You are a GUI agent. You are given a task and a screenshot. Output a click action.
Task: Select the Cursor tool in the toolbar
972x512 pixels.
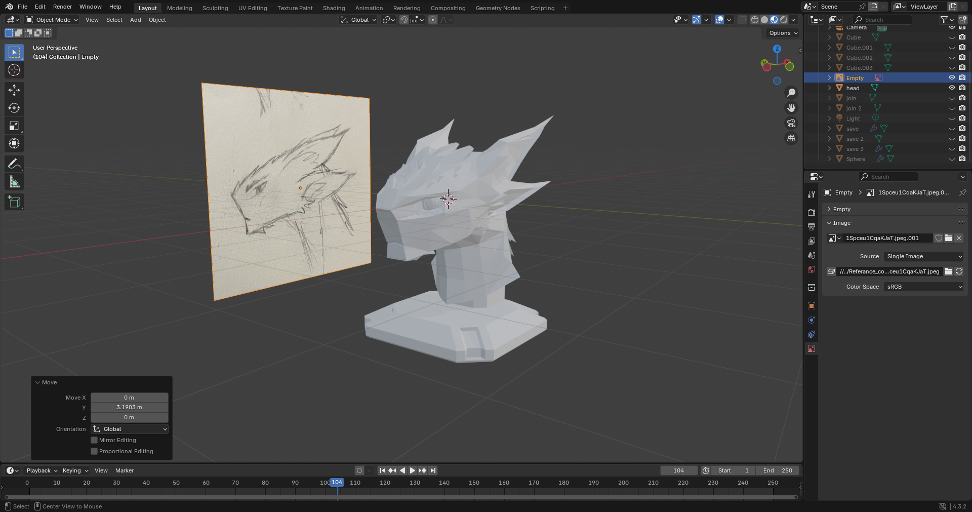coord(14,70)
